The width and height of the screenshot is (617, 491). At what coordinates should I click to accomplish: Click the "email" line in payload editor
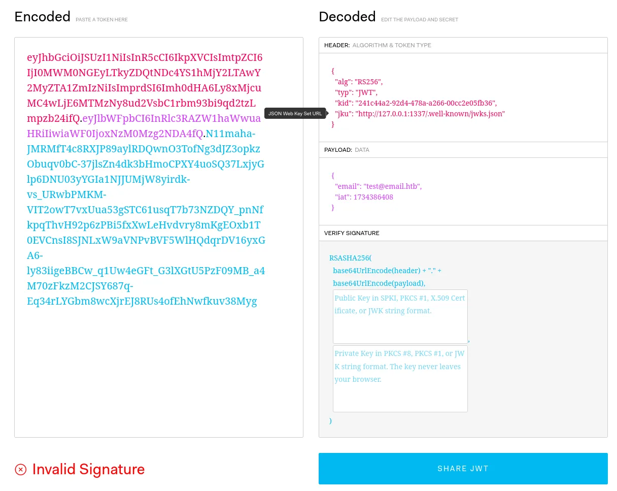click(x=378, y=186)
